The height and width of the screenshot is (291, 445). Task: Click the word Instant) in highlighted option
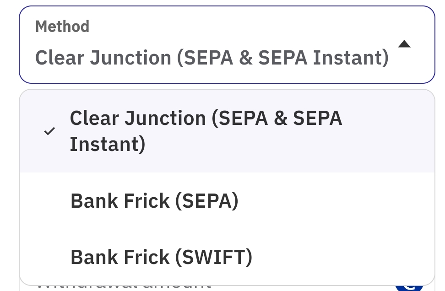(x=108, y=145)
